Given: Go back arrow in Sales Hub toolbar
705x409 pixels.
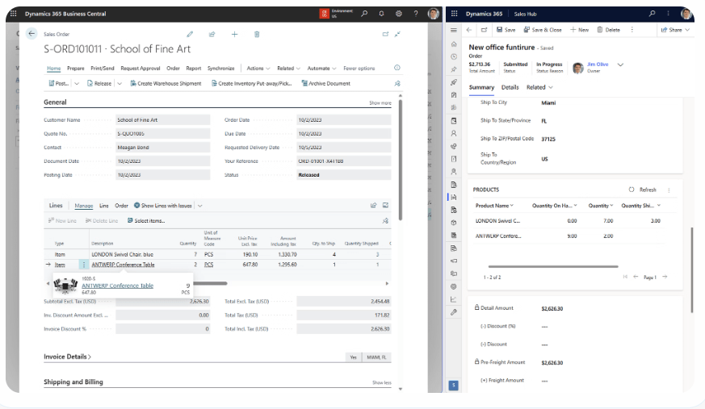Looking at the screenshot, I should [x=469, y=30].
